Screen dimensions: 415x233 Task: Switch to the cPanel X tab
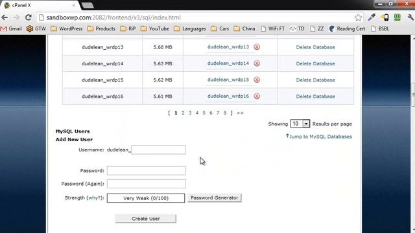coord(40,5)
